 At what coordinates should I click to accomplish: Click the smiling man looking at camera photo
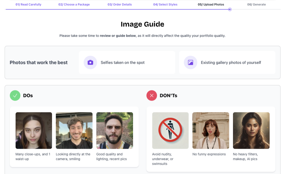74,130
